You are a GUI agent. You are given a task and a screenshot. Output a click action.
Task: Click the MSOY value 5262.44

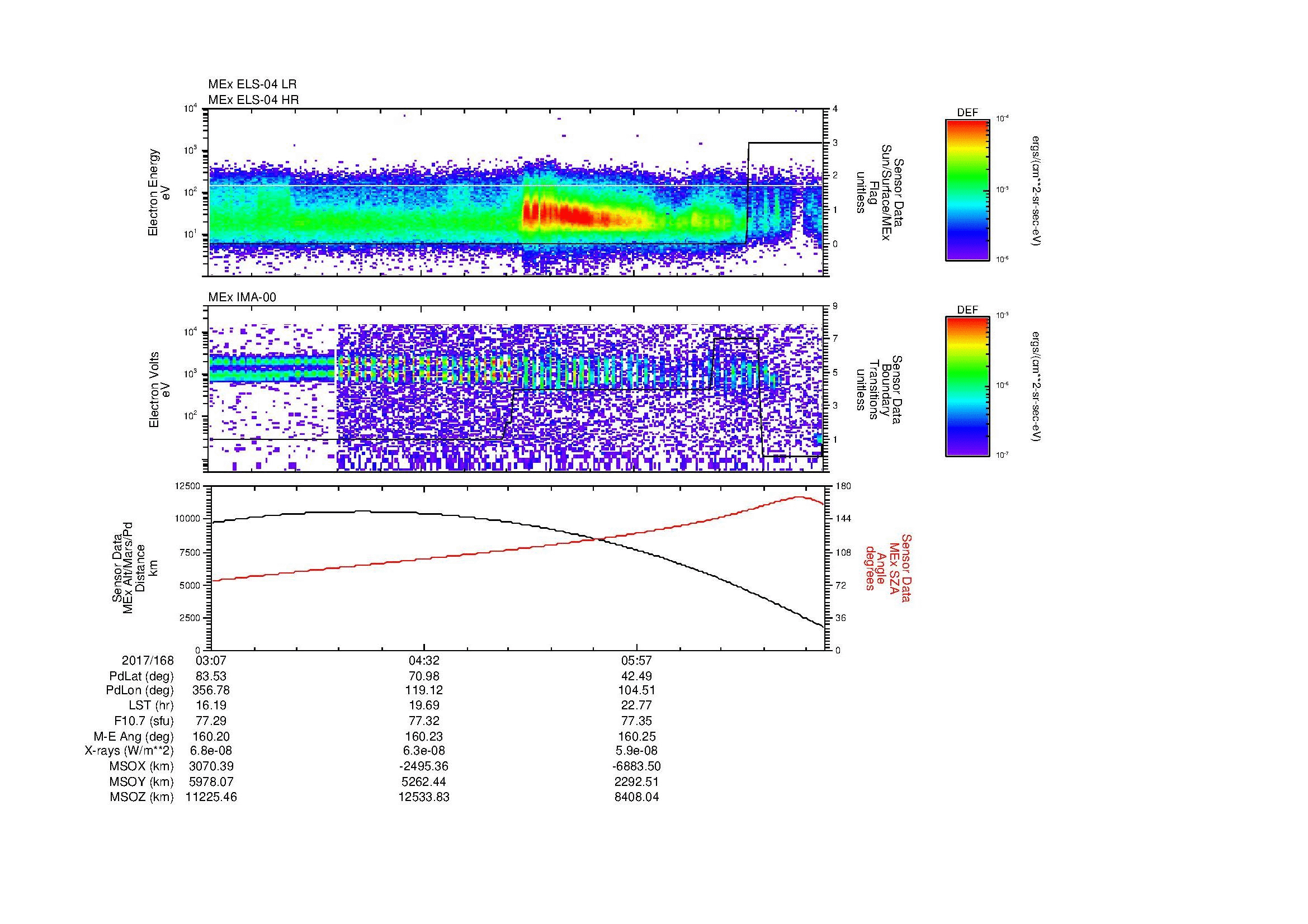tap(424, 781)
